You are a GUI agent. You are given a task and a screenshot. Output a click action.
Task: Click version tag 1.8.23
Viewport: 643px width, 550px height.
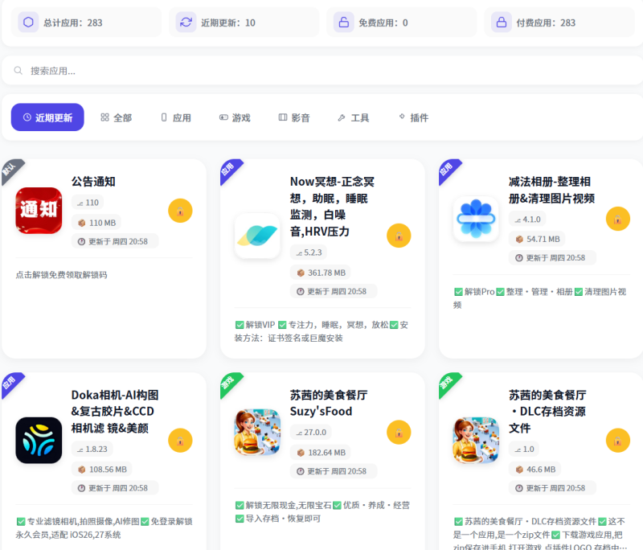(92, 449)
